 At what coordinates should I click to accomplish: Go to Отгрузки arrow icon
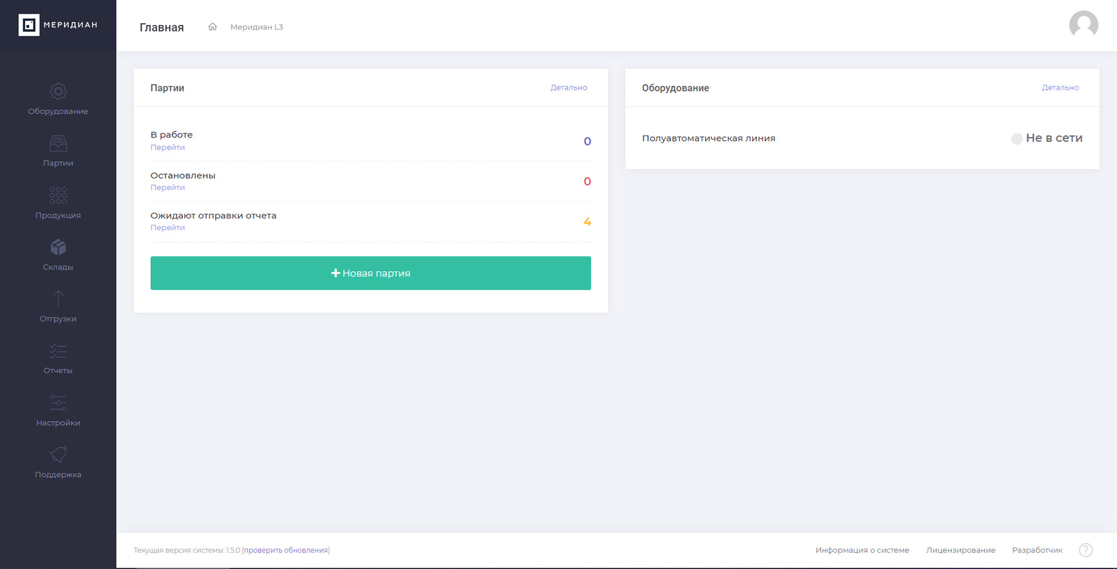click(x=58, y=299)
